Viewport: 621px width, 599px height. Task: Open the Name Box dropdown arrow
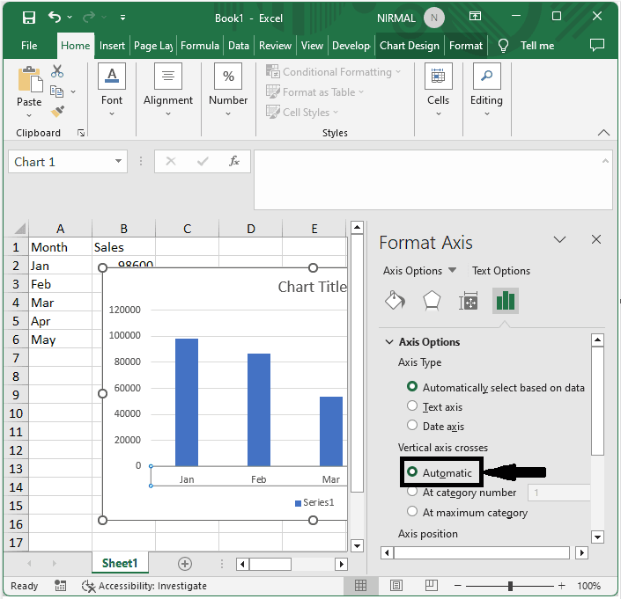click(118, 161)
